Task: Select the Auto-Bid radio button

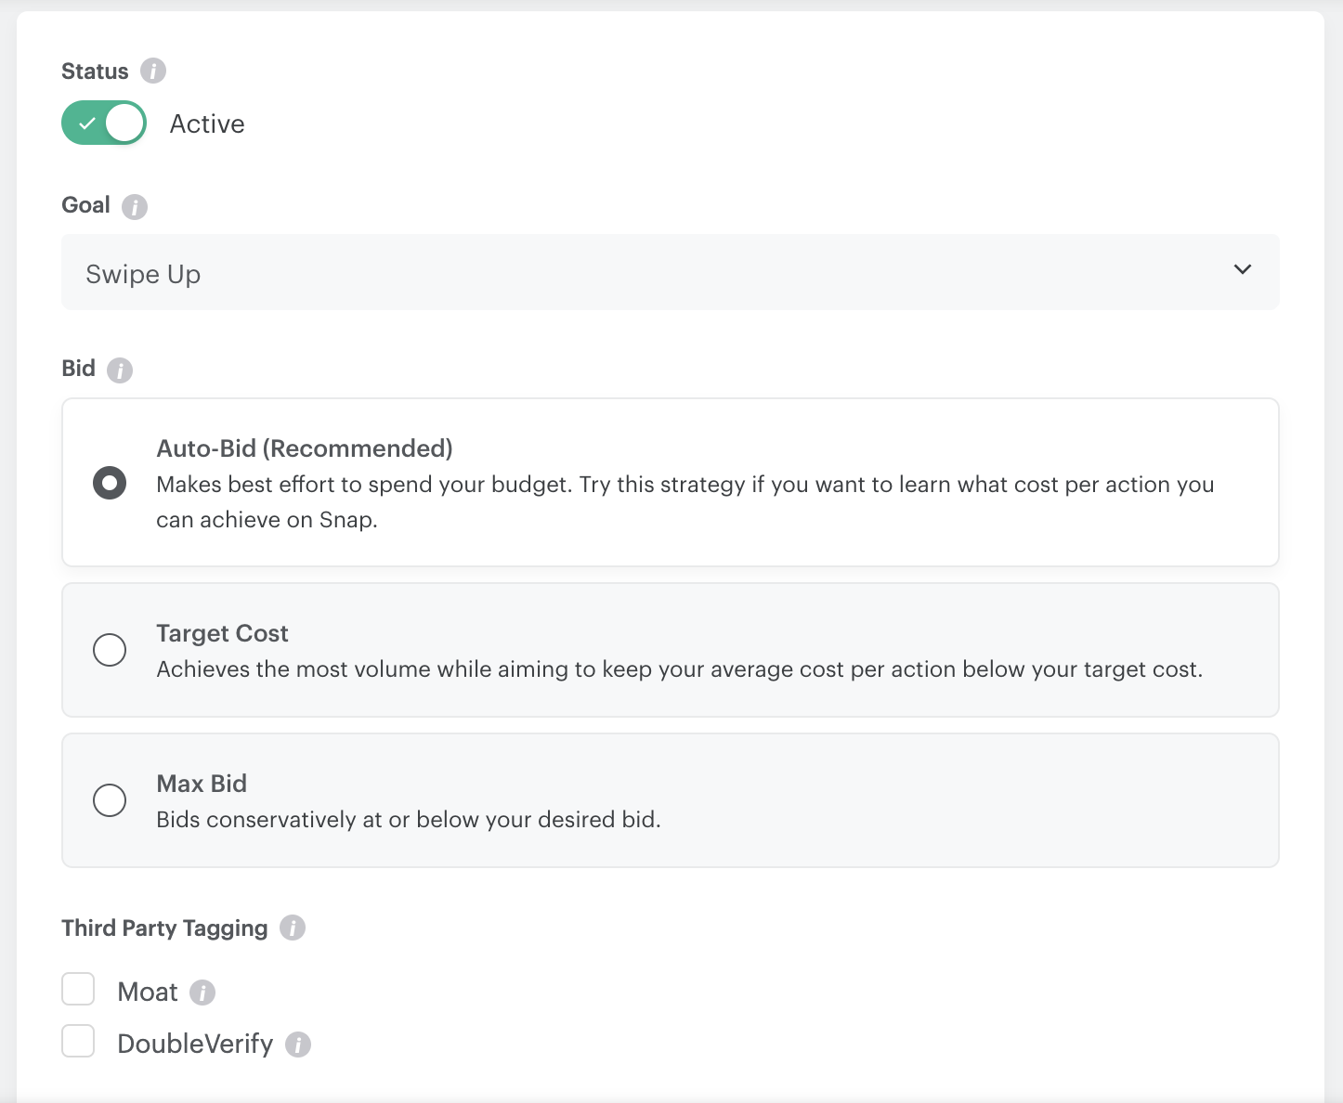Action: coord(110,483)
